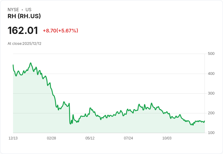This screenshot has height=154, width=223.
Task: Select the 07/24 date on x-axis
Action: [128, 138]
